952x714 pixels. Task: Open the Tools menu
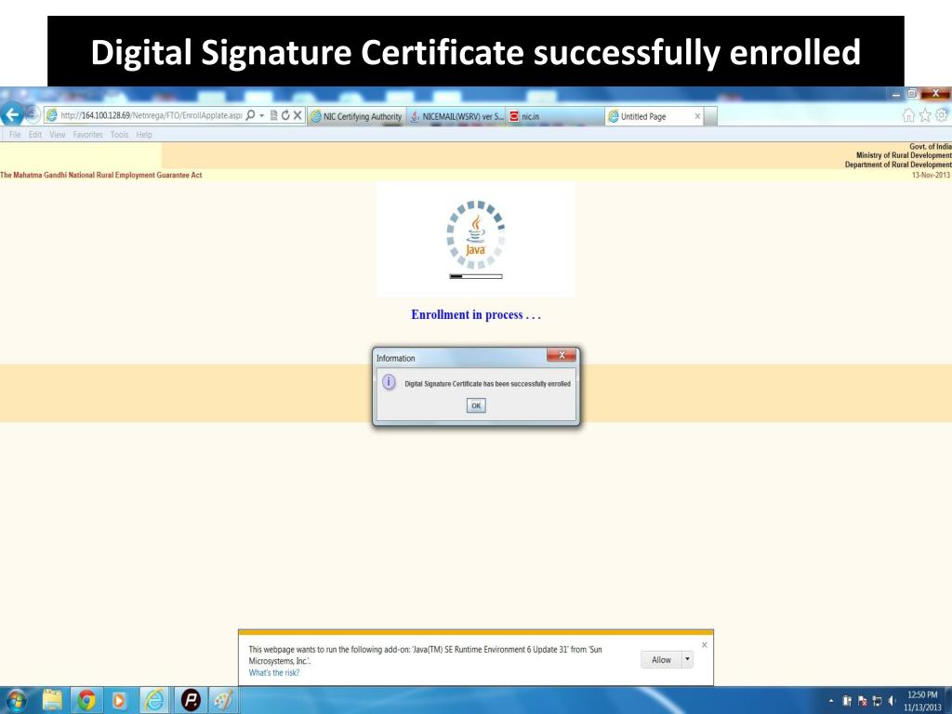point(119,135)
